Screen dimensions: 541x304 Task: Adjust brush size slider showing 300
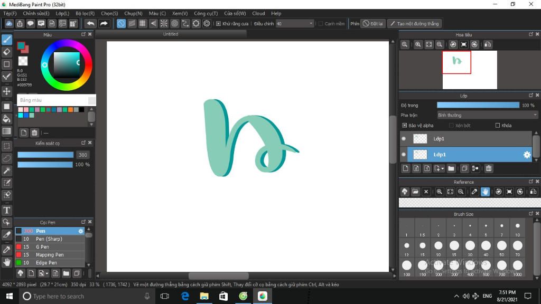pos(45,155)
